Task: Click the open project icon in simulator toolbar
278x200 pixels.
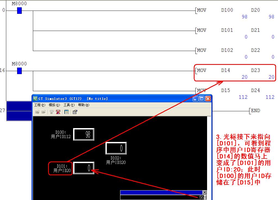Action: pyautogui.click(x=37, y=112)
